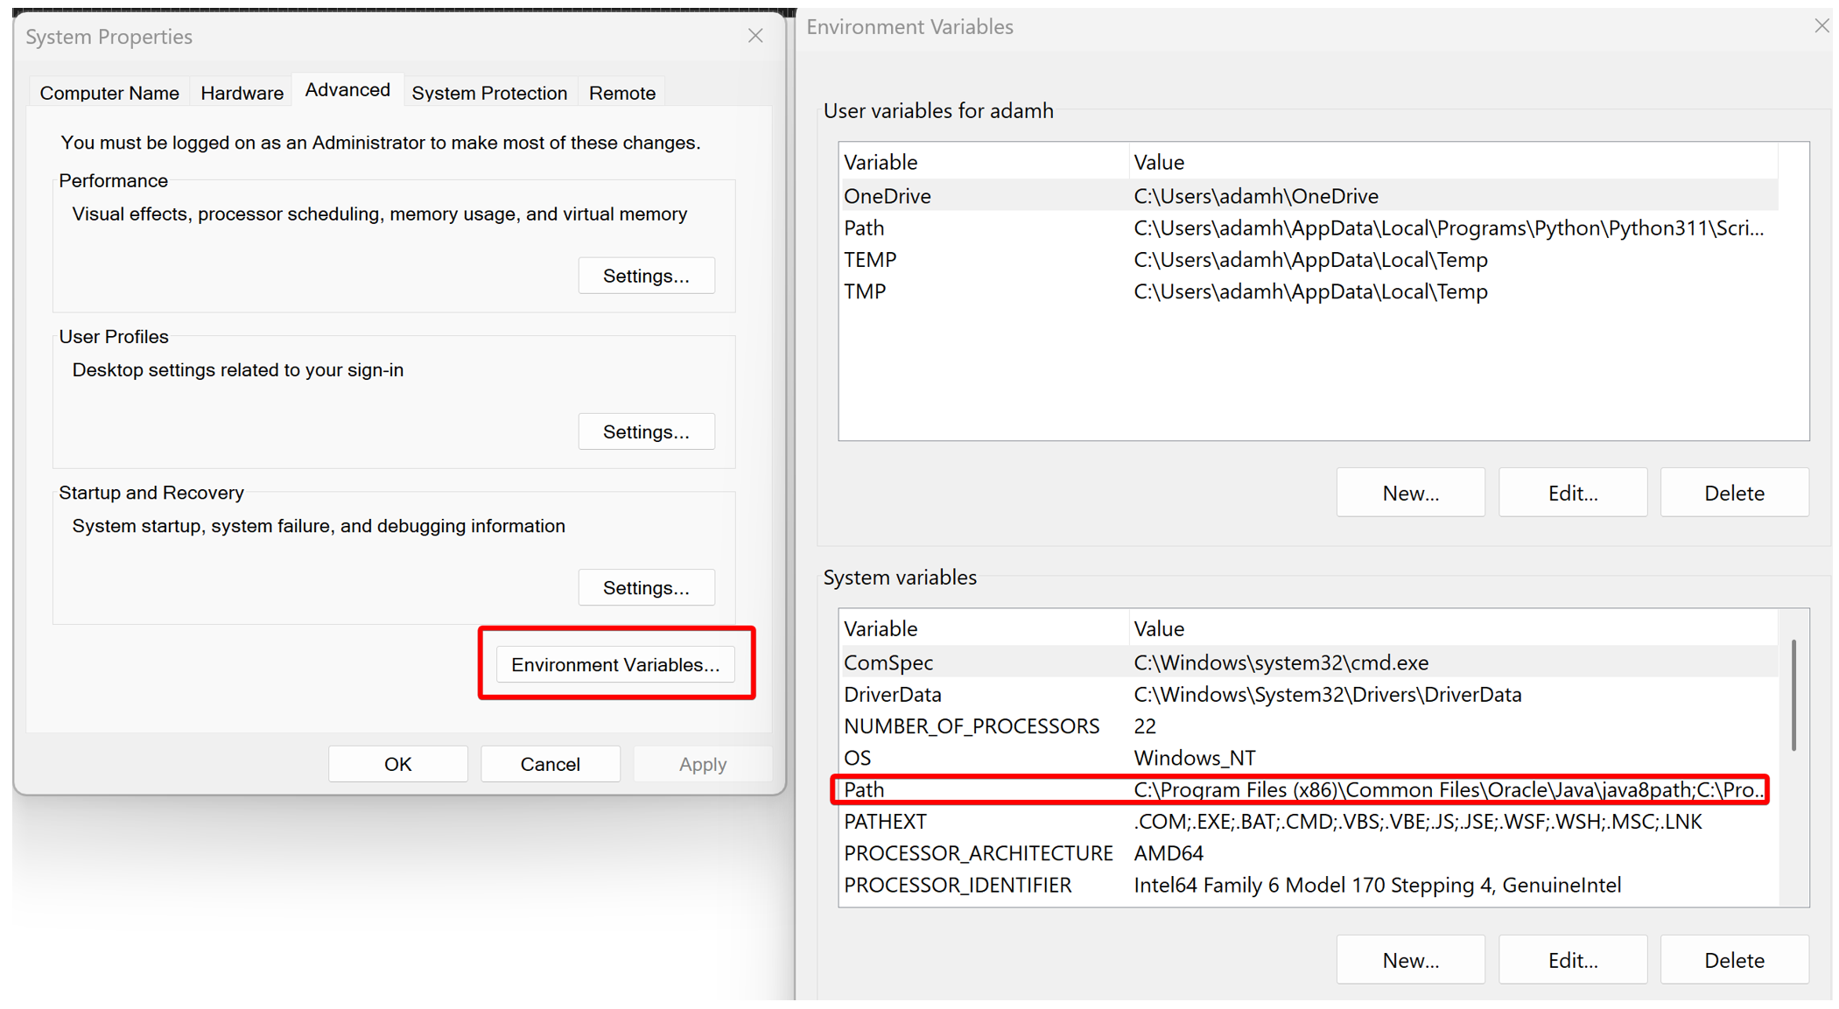
Task: Close the System Properties dialog
Action: 755,36
